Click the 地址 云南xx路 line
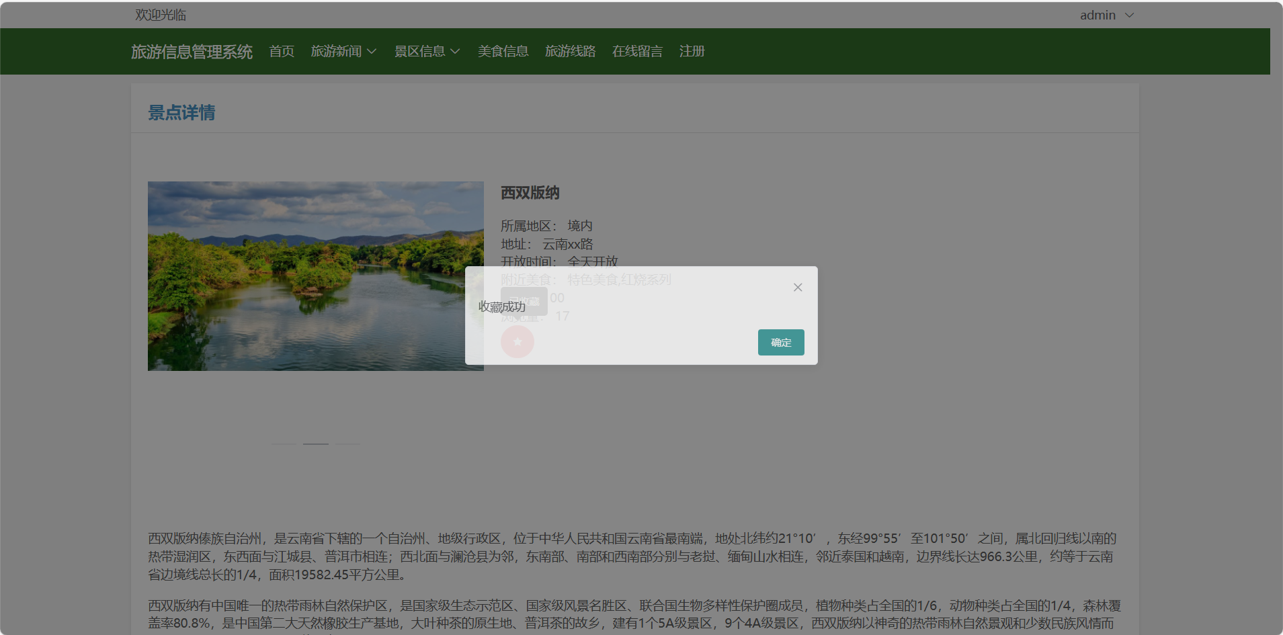 click(546, 244)
